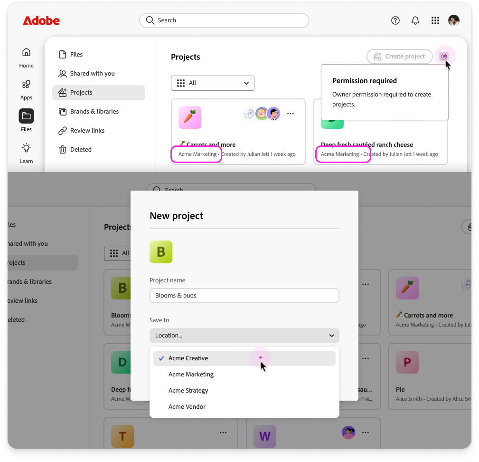
Task: Click background Shared with you item
Action: pyautogui.click(x=28, y=244)
